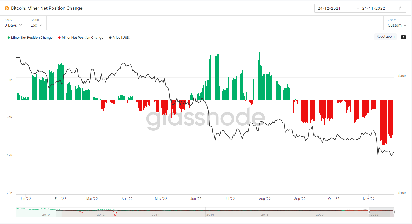Click the Feb '22 axis label
The width and height of the screenshot is (412, 224).
coord(60,199)
